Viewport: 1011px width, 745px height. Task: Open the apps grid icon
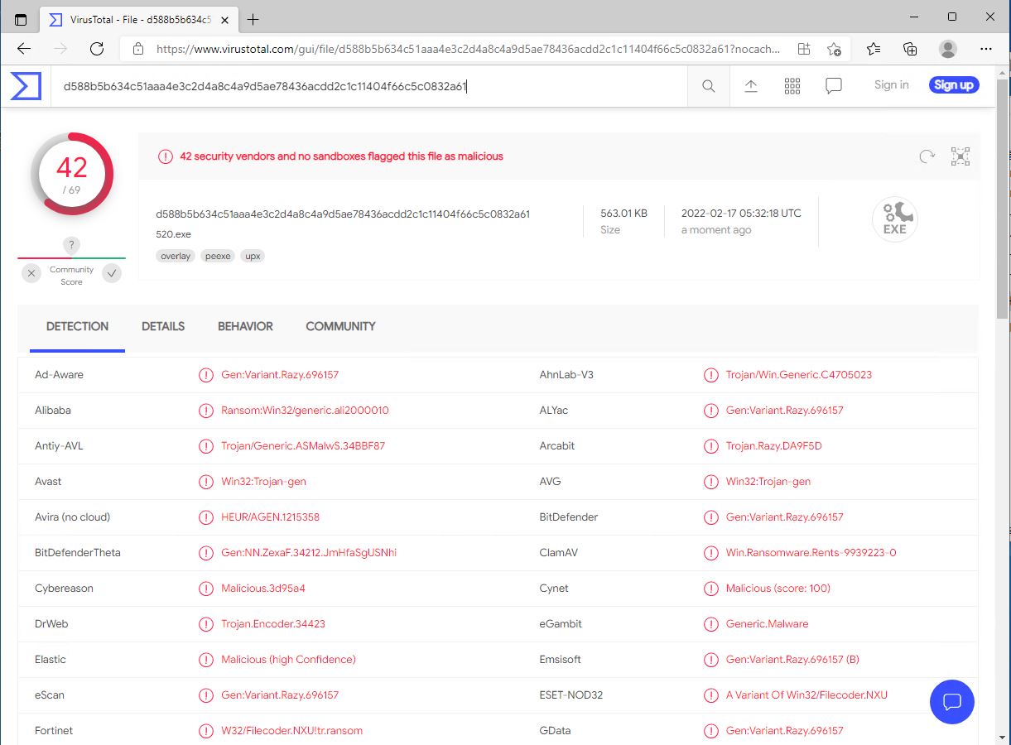click(x=792, y=86)
